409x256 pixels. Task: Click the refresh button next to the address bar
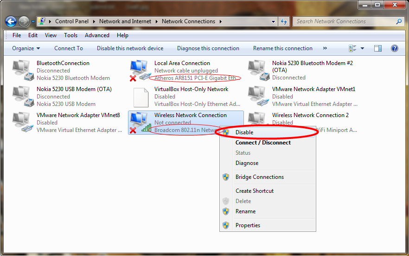click(284, 21)
